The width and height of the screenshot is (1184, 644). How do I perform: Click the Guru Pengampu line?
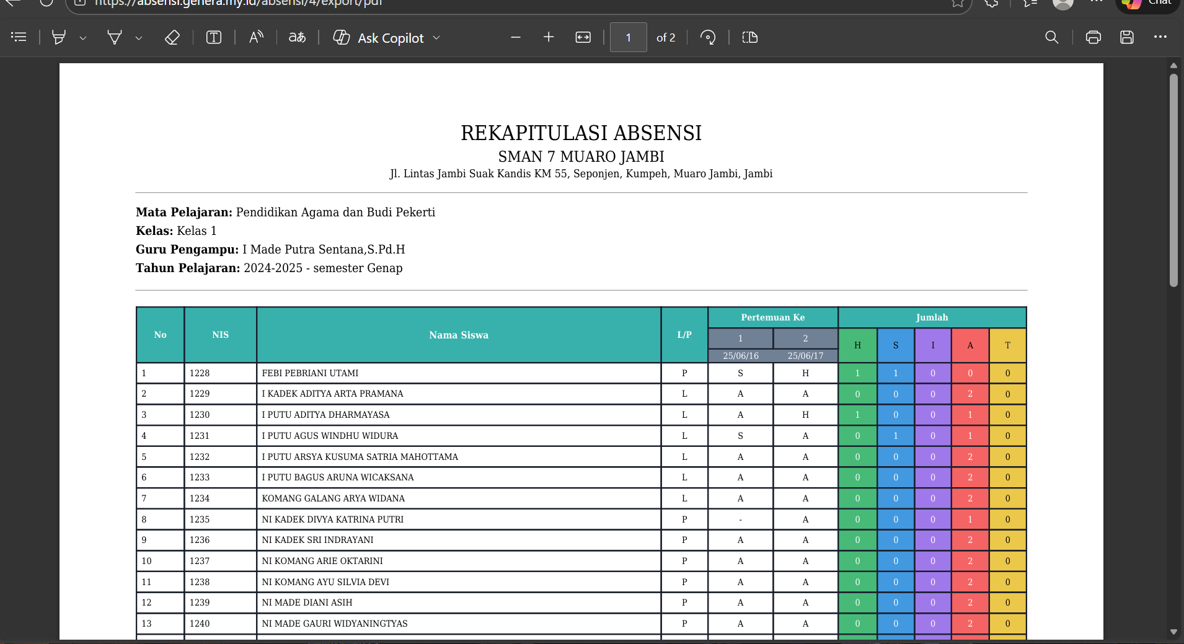pos(270,249)
